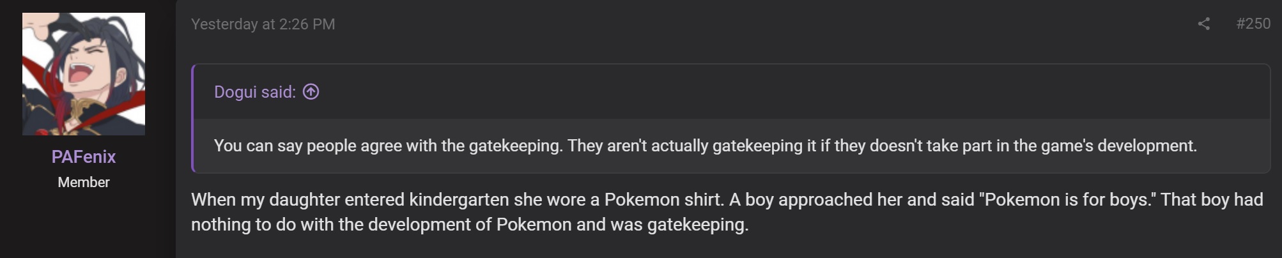Open the "Dogui said:" quote attribution link
Viewport: 1282px width, 258px height.
pos(255,92)
